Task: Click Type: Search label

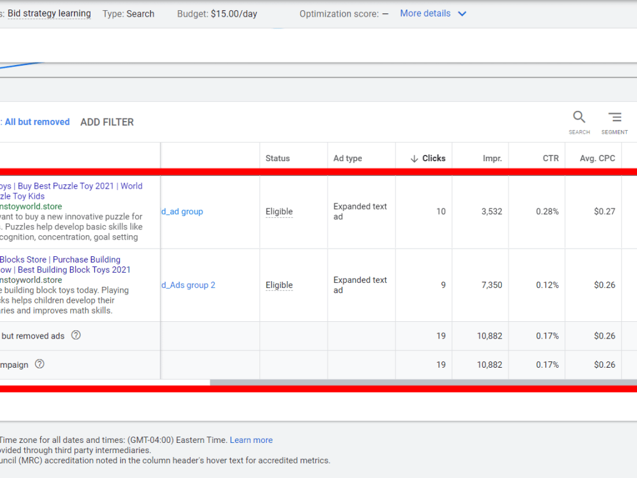Action: point(129,14)
